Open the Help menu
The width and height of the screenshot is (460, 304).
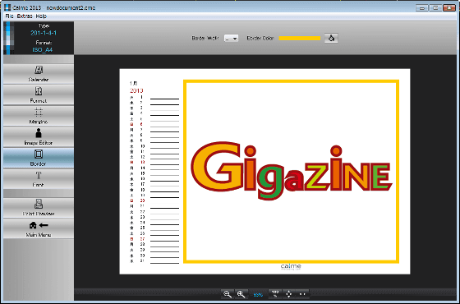pos(41,16)
